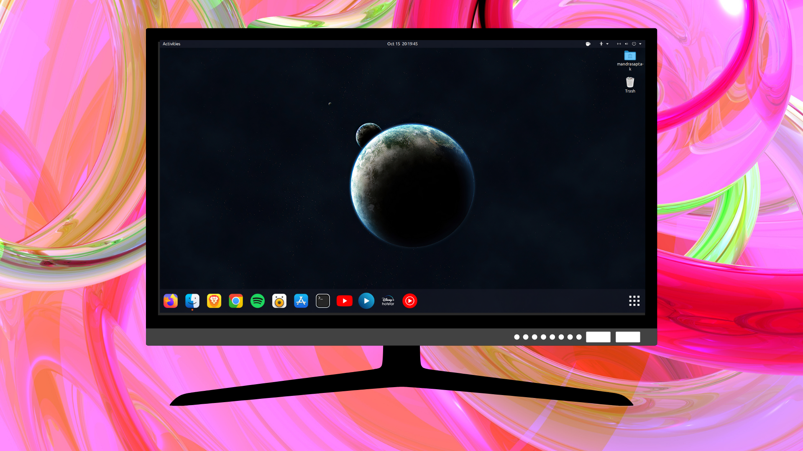The width and height of the screenshot is (803, 451).
Task: Launch YouTube from the dock
Action: [x=344, y=301]
